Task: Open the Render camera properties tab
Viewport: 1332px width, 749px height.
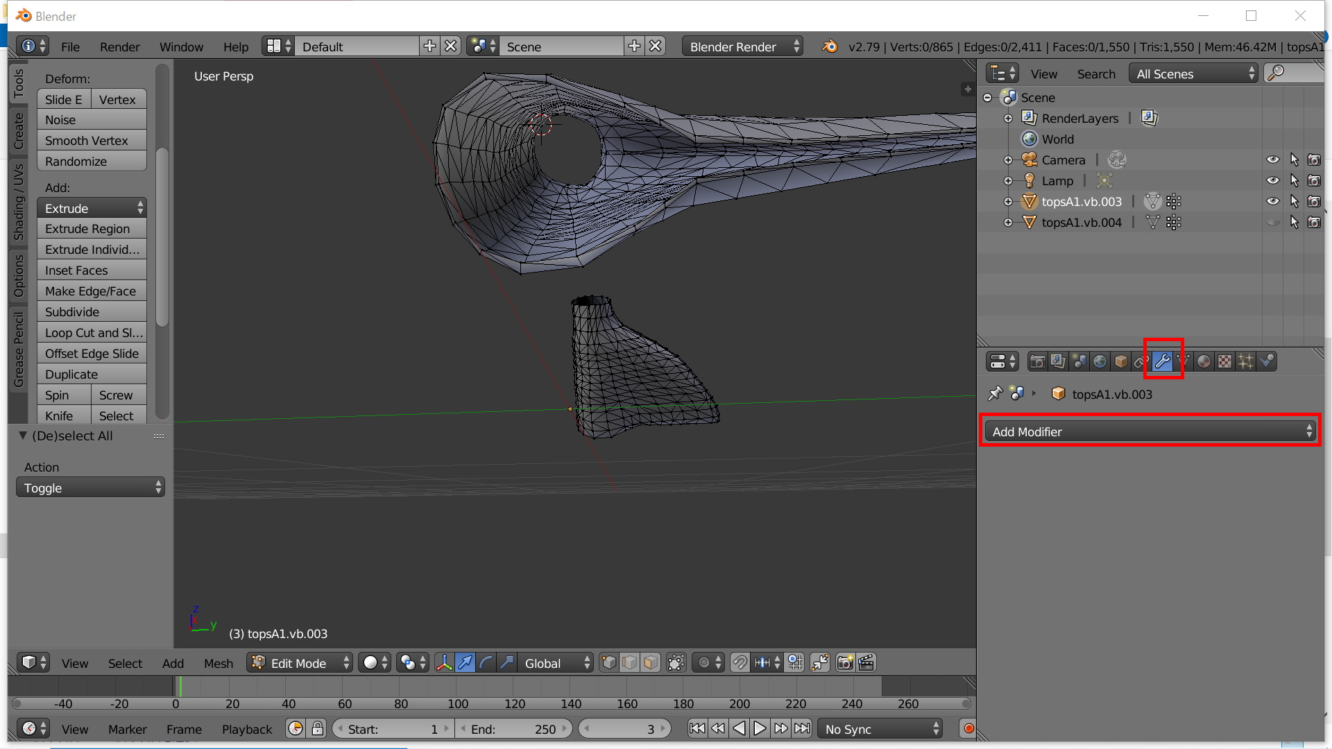Action: (x=1038, y=361)
